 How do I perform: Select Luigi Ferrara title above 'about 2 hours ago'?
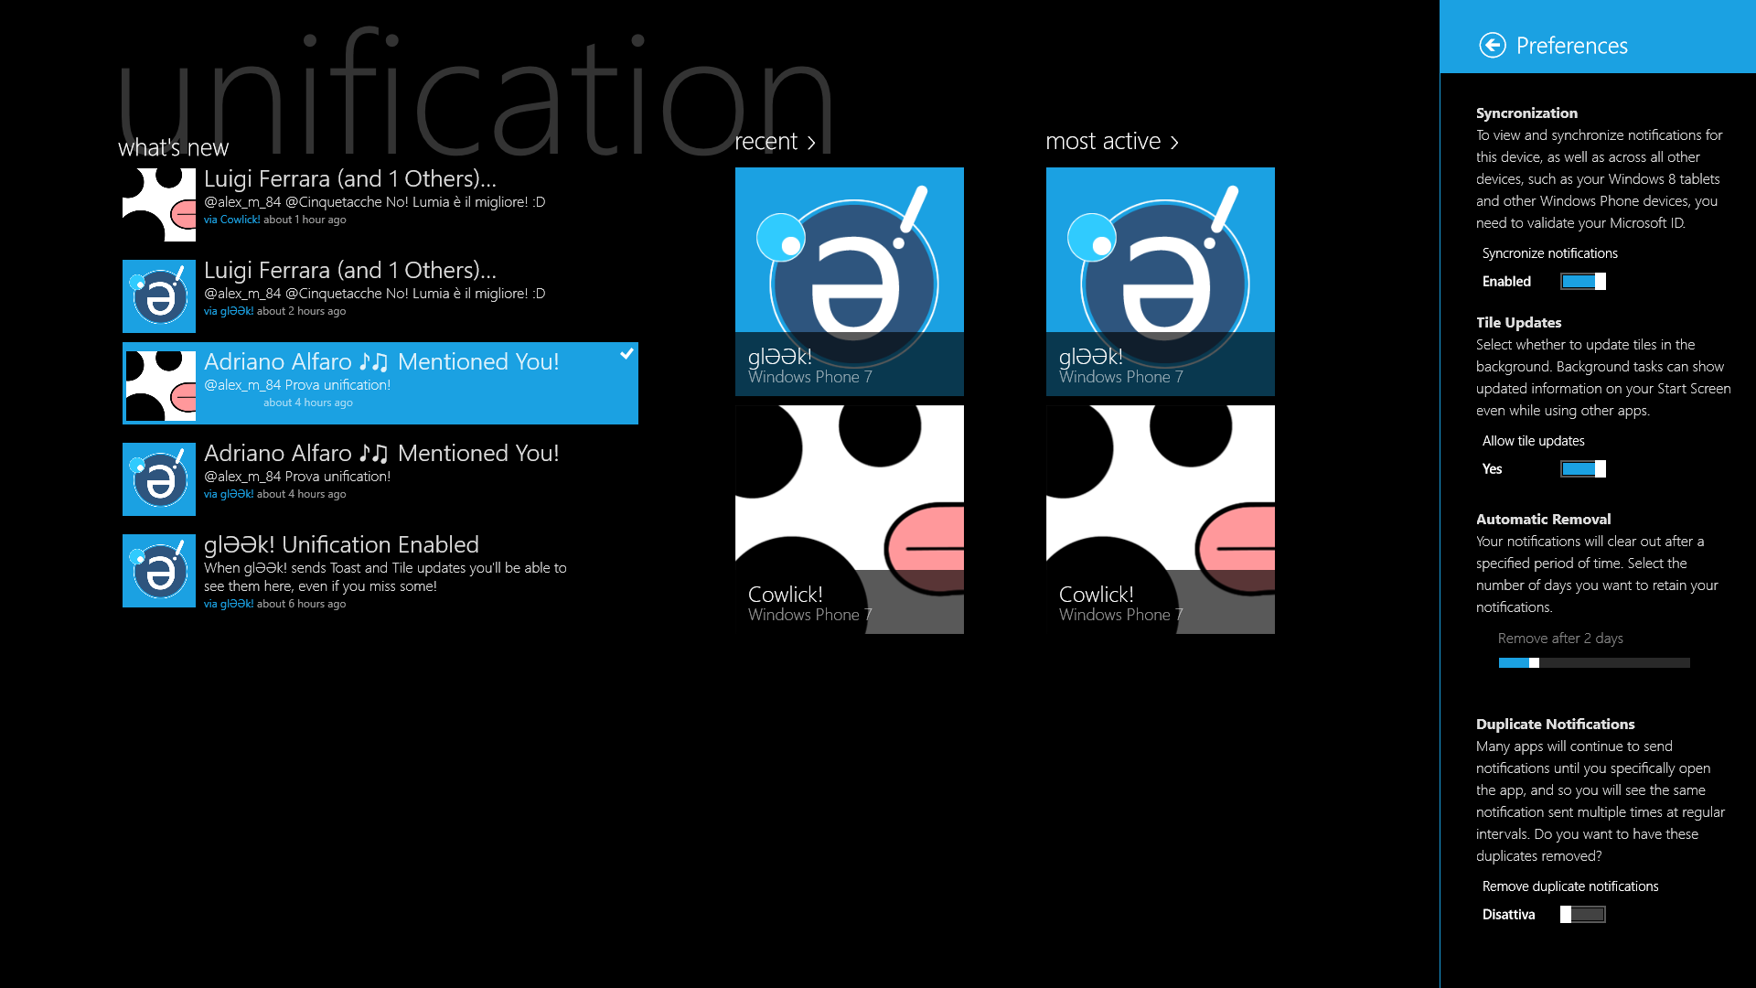tap(350, 271)
